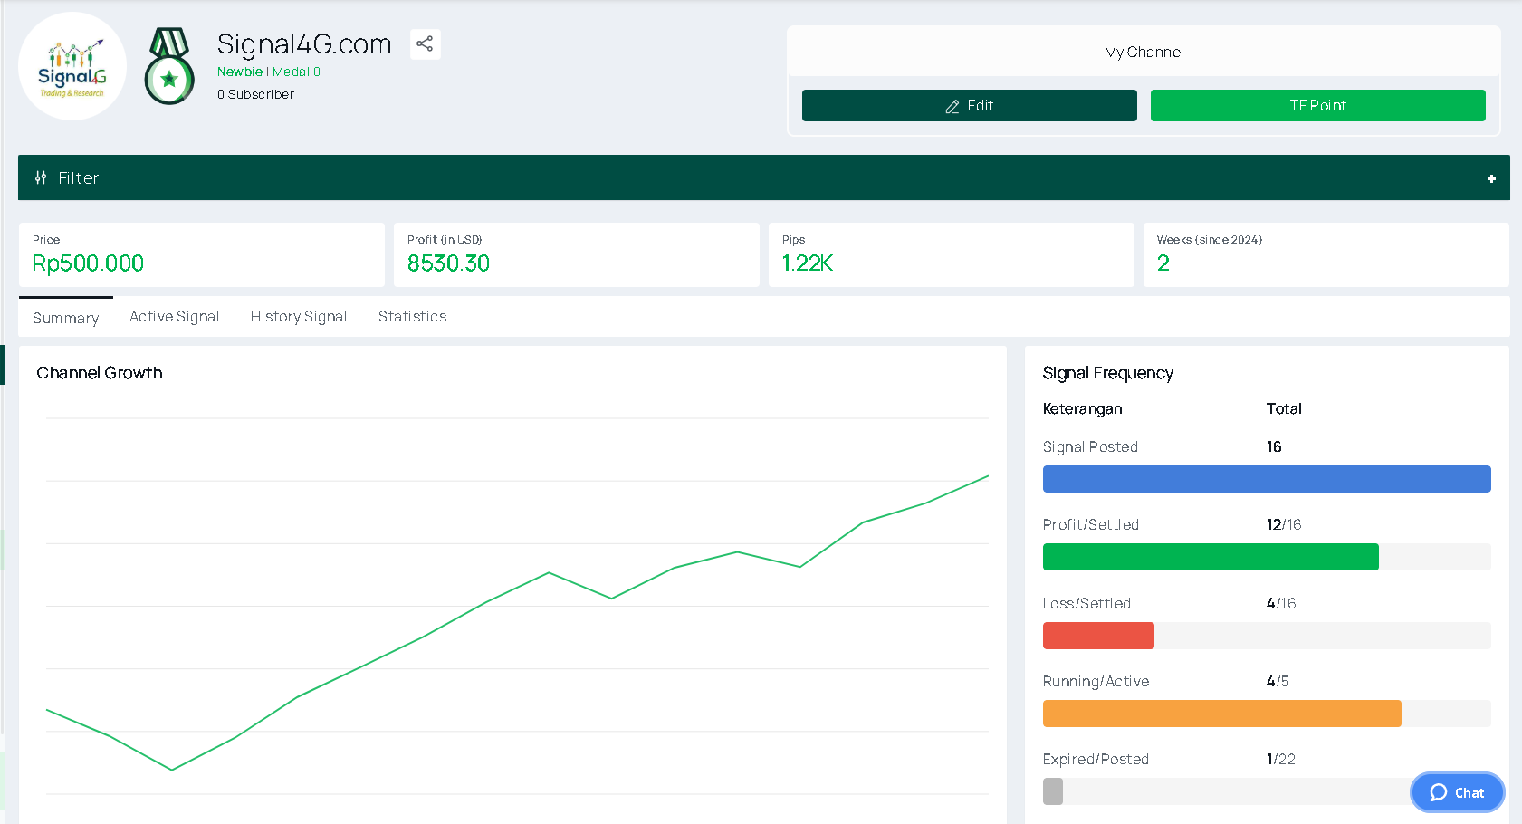The image size is (1522, 824).
Task: Click the Filter sliders icon
Action: coord(41,177)
